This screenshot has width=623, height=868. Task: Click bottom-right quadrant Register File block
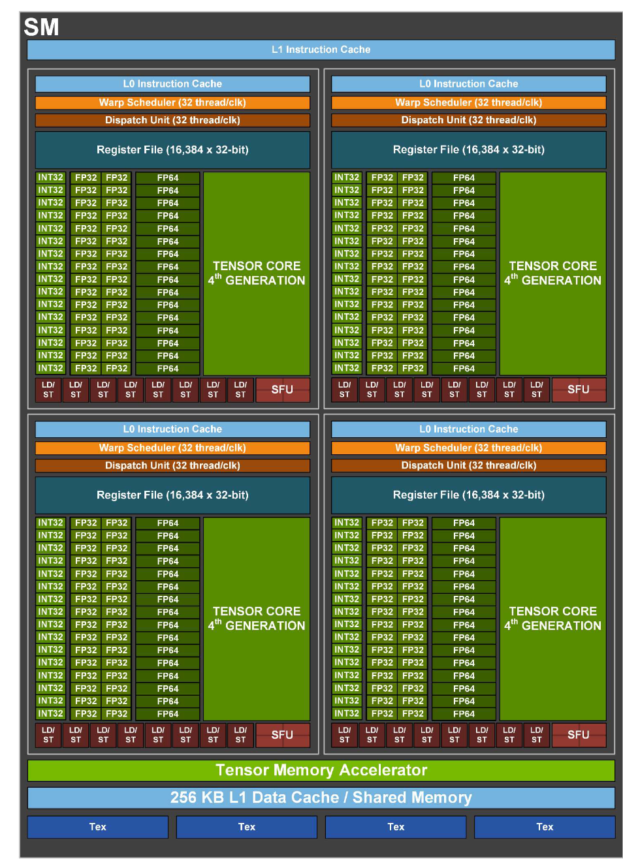(x=468, y=495)
